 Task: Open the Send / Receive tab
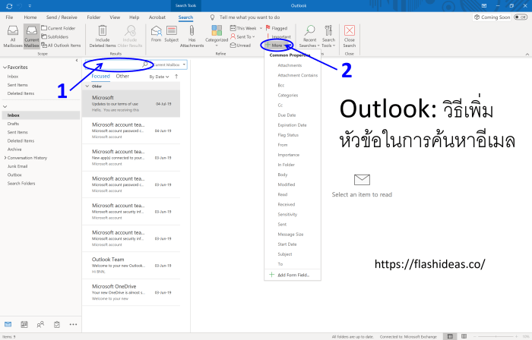62,17
